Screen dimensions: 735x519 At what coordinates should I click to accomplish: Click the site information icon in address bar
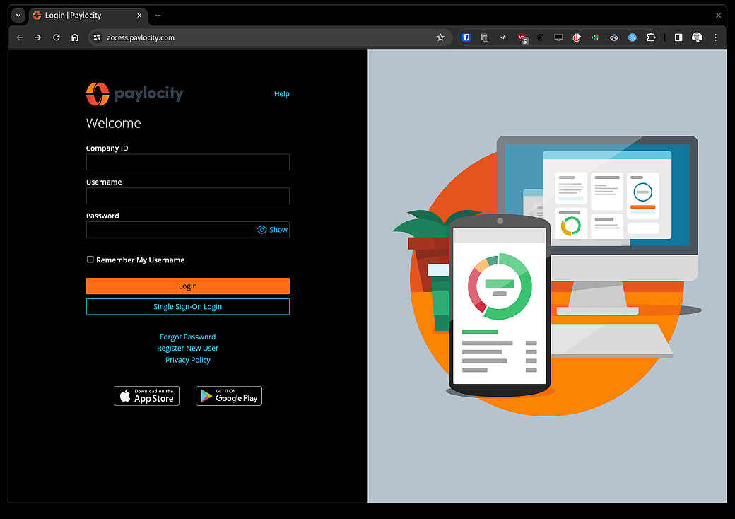[x=98, y=37]
